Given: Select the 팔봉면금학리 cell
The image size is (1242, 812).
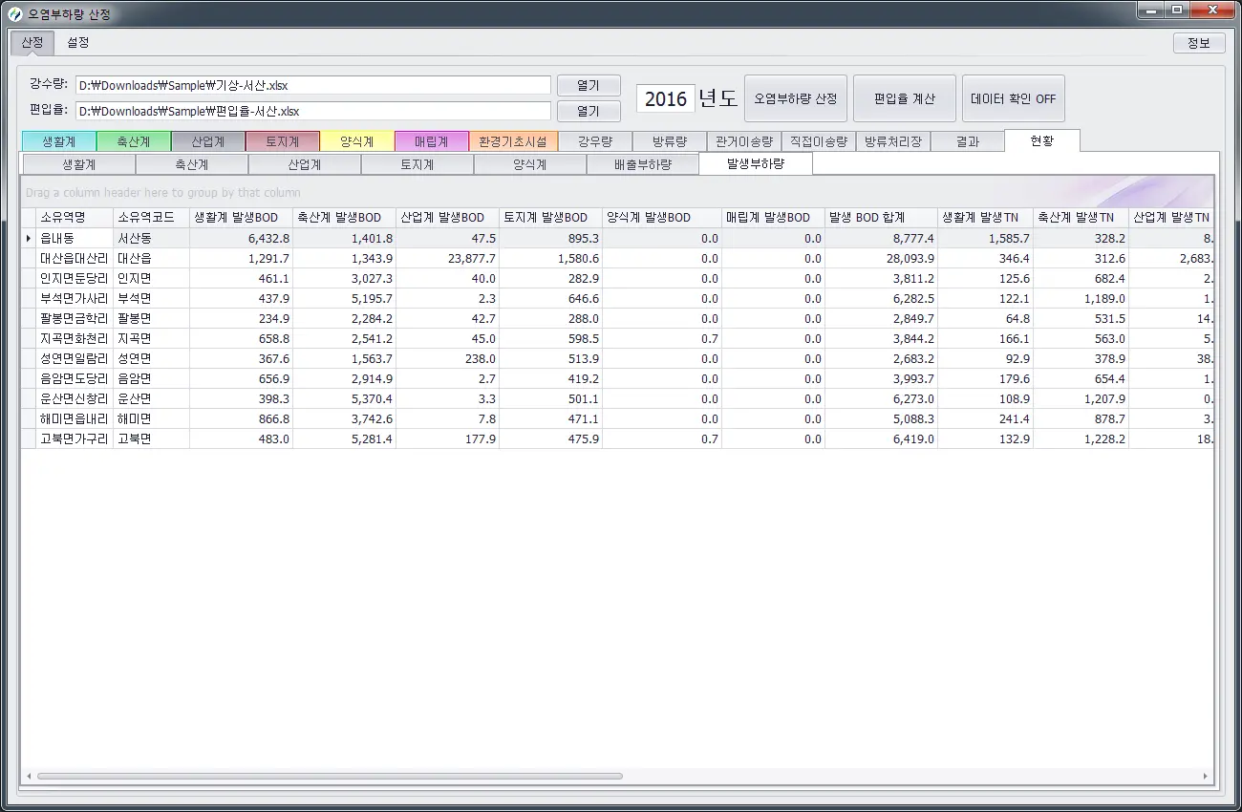Looking at the screenshot, I should coord(75,318).
